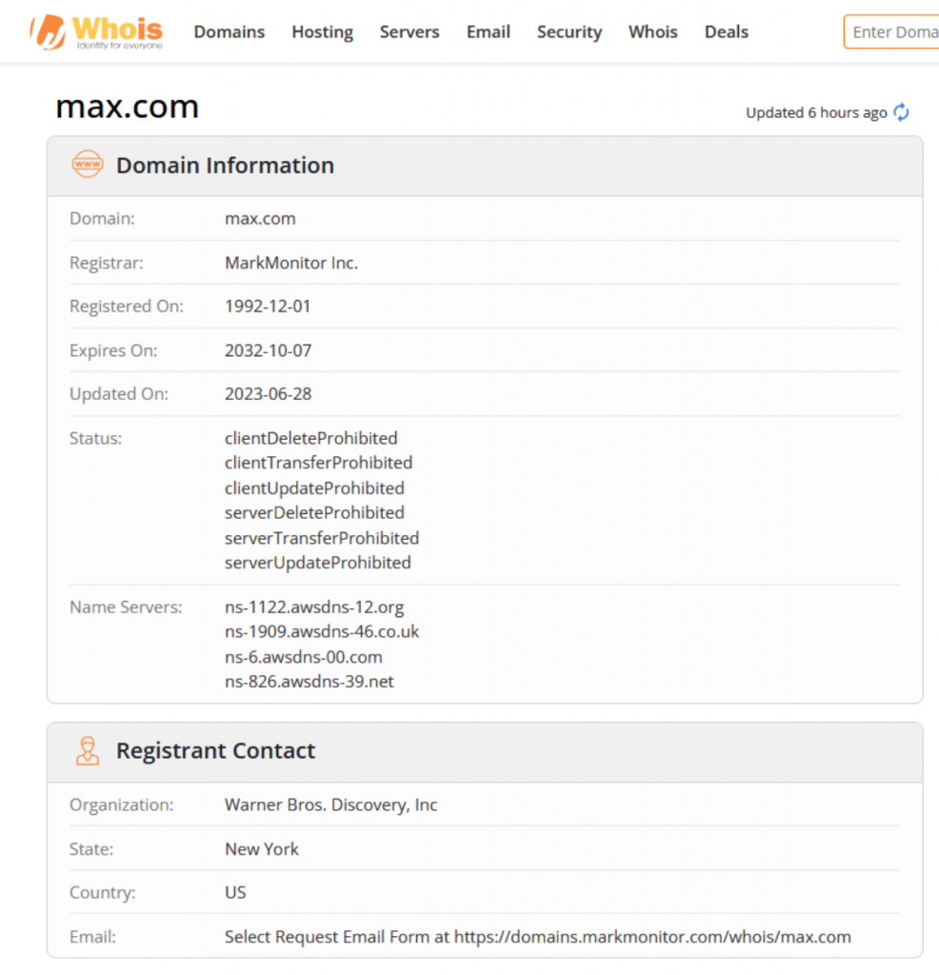Click the Warner Bros. Discovery organization value
This screenshot has width=939, height=975.
pos(330,805)
